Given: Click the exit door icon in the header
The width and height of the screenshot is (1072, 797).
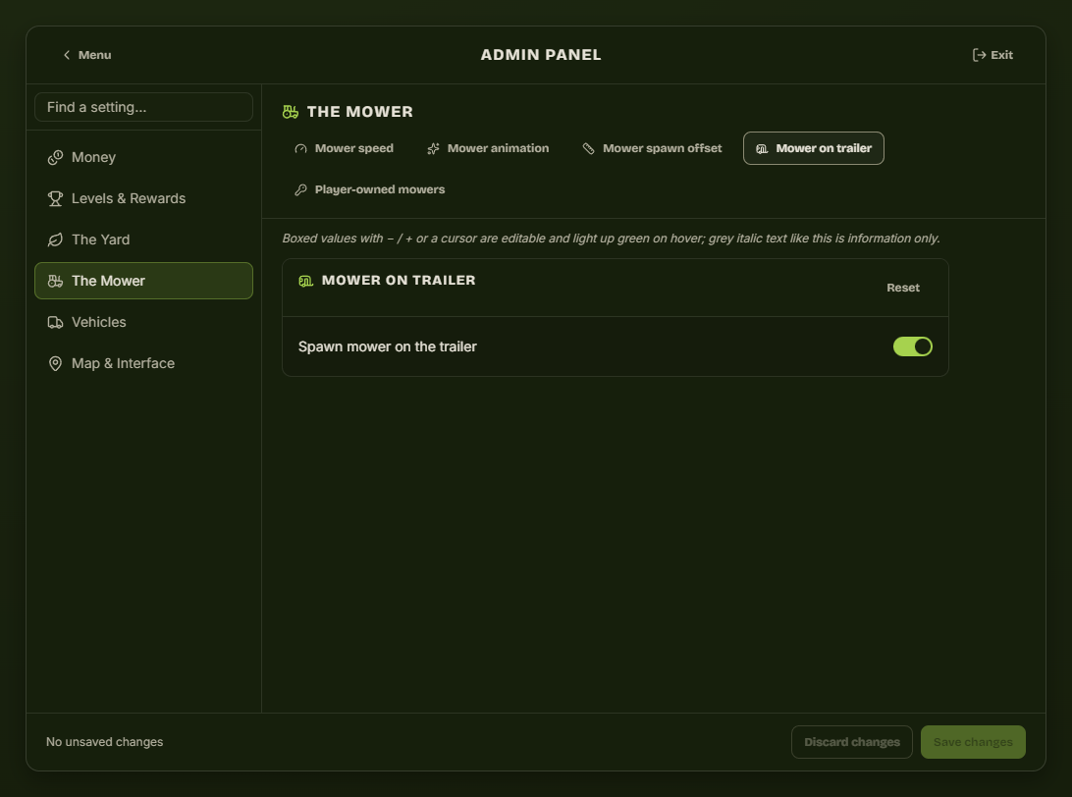Looking at the screenshot, I should click(x=979, y=55).
